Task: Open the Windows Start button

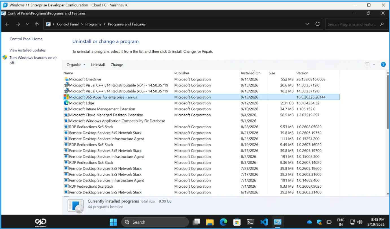Action: point(113,222)
